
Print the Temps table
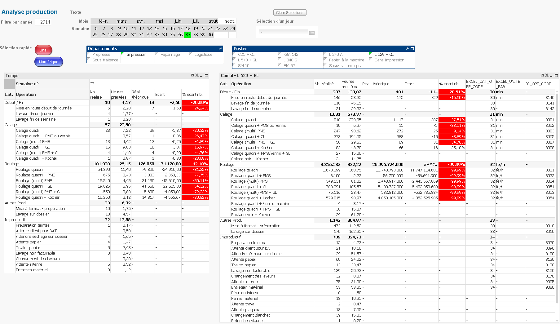192,75
